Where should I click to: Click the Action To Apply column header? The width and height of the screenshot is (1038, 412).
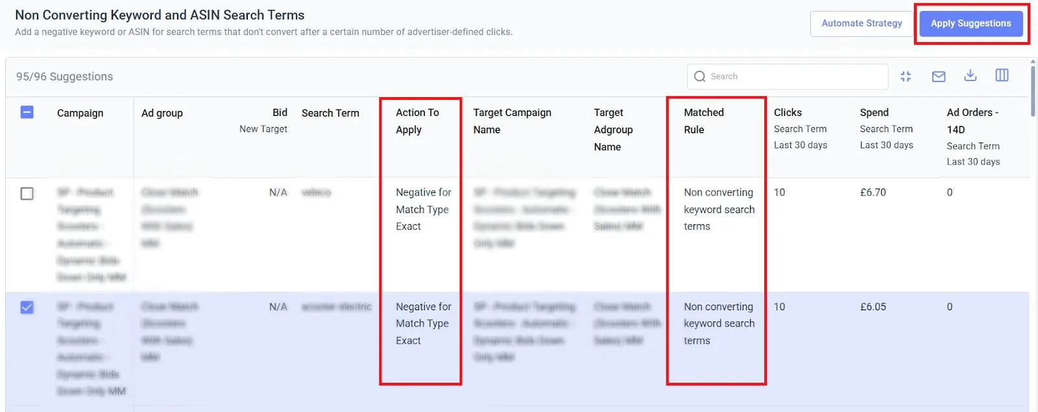(417, 120)
